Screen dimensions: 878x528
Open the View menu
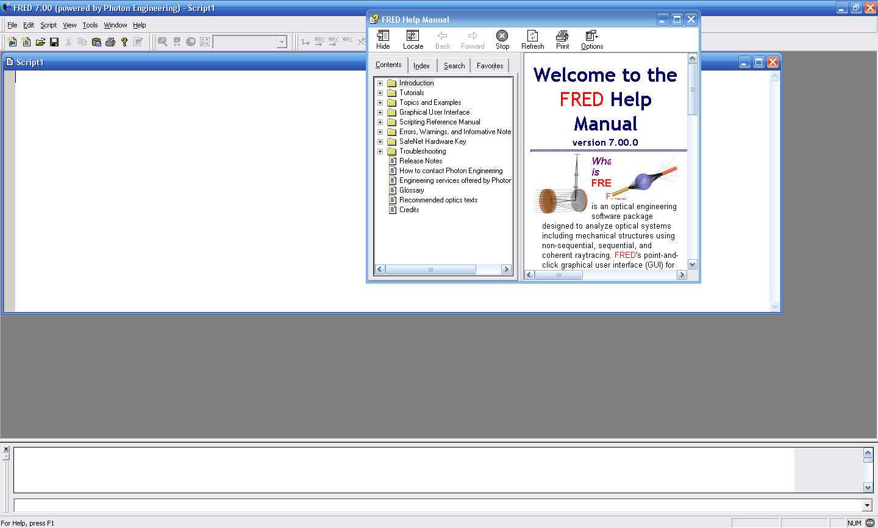[70, 25]
